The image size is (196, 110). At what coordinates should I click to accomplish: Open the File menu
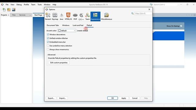point(7,5)
